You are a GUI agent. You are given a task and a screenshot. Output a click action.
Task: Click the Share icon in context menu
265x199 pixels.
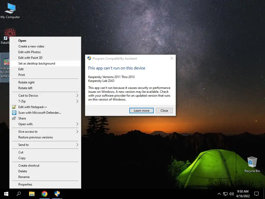tap(14, 118)
